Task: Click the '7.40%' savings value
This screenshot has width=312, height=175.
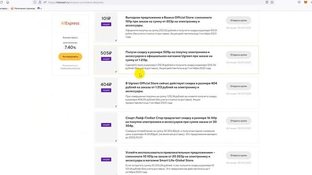Action: click(x=70, y=48)
